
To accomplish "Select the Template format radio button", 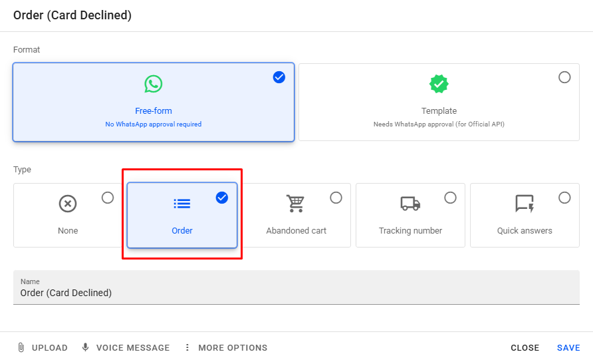I will point(564,77).
